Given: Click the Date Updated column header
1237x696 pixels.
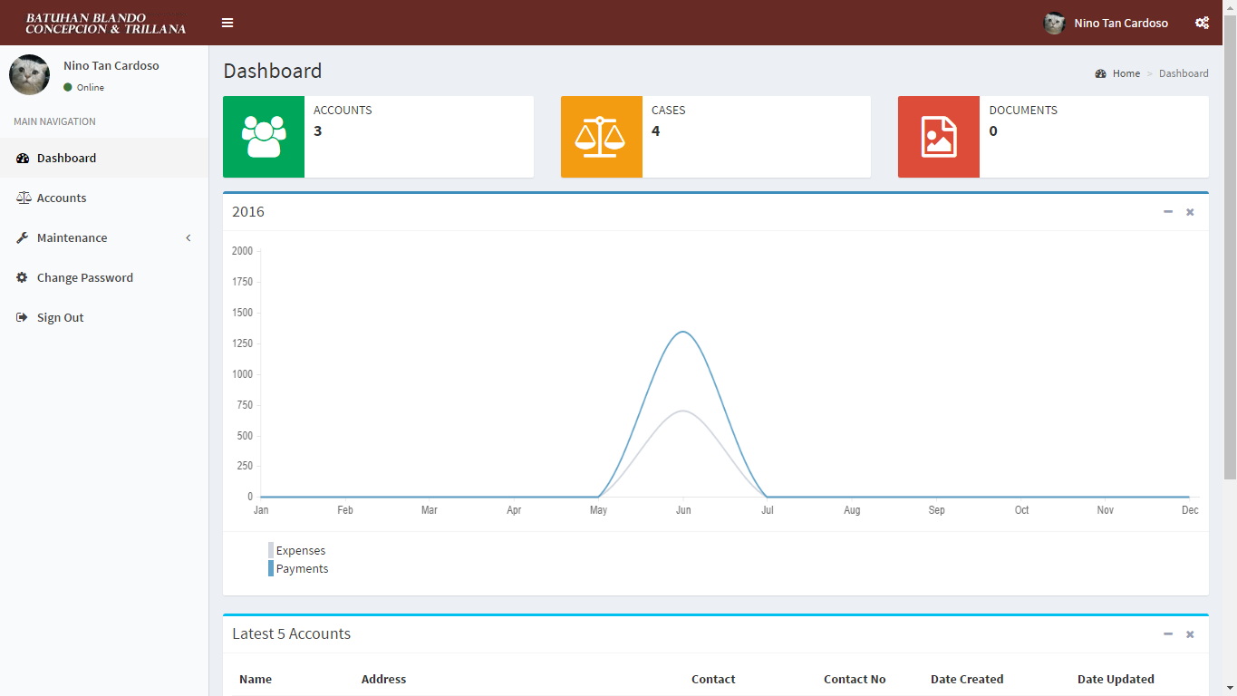Looking at the screenshot, I should [x=1116, y=679].
